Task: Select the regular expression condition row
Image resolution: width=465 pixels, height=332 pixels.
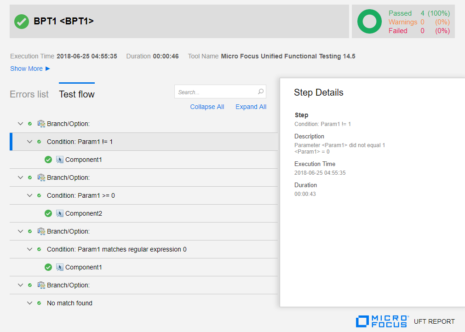Action: coord(117,249)
